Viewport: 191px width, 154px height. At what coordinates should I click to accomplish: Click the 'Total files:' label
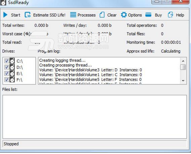pyautogui.click(x=136, y=34)
